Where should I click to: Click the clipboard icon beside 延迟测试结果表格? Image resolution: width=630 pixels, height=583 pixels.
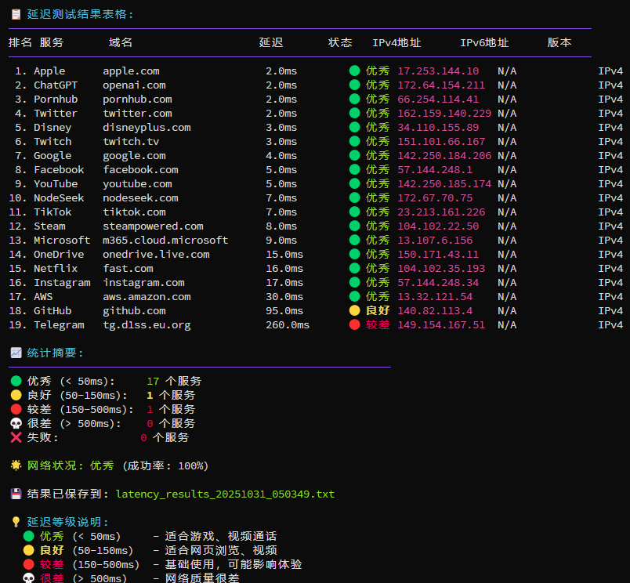pyautogui.click(x=16, y=14)
